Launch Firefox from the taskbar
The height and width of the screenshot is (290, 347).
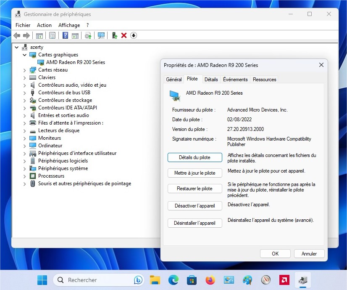pyautogui.click(x=210, y=280)
